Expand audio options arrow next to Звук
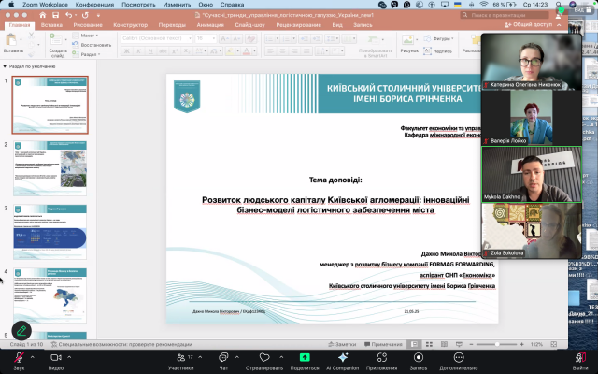598x374 pixels. 35,354
